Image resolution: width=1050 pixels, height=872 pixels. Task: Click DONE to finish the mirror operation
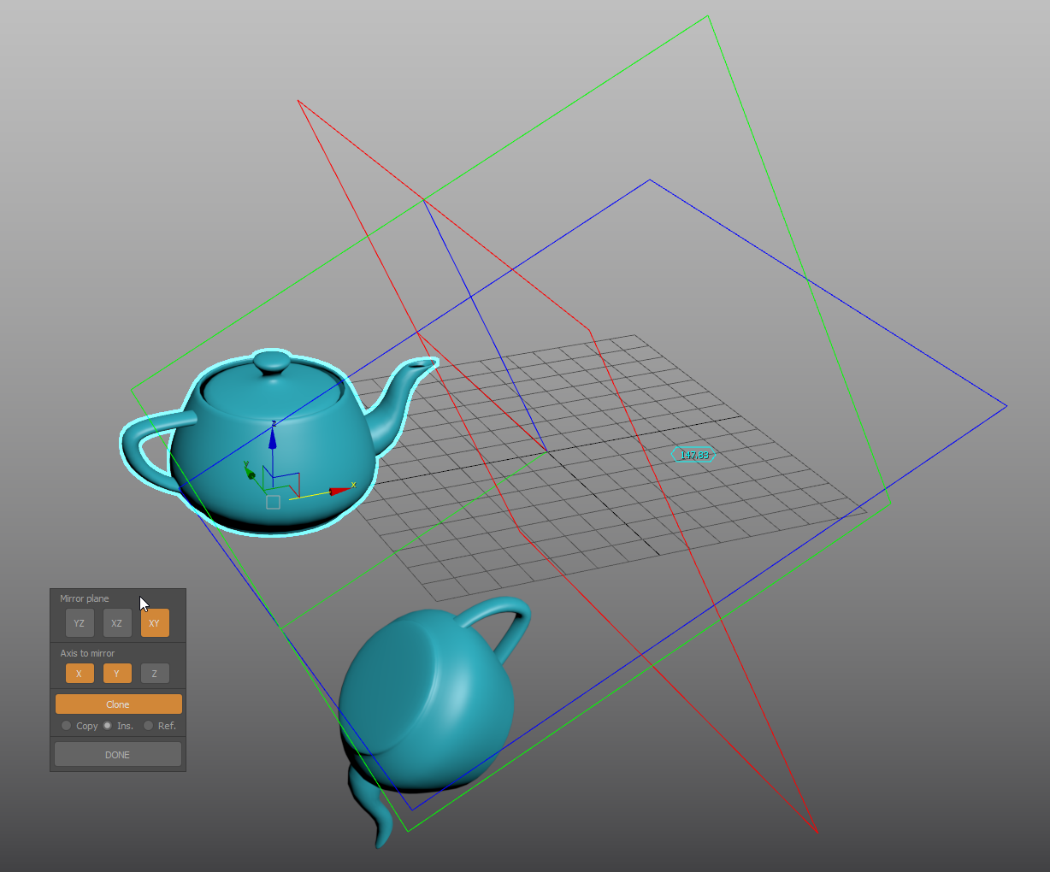(x=117, y=754)
